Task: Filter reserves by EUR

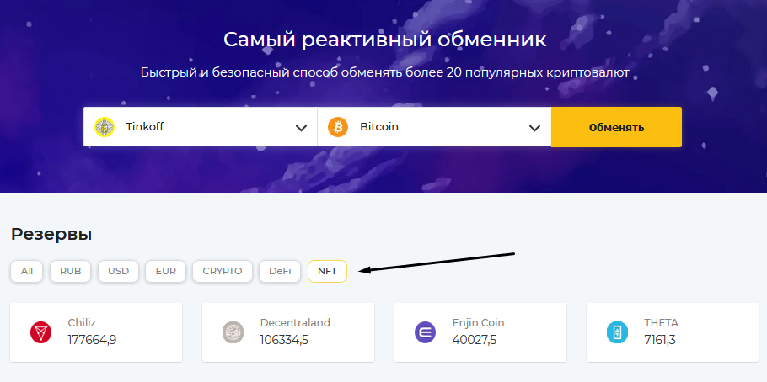Action: tap(166, 271)
